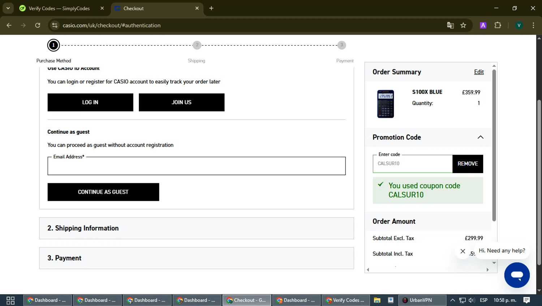Click the Order Summary vertical scrollbar

494,145
